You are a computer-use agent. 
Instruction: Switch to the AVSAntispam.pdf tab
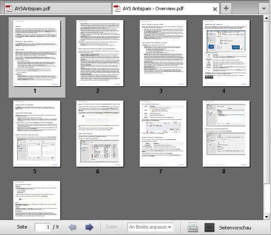click(x=58, y=9)
